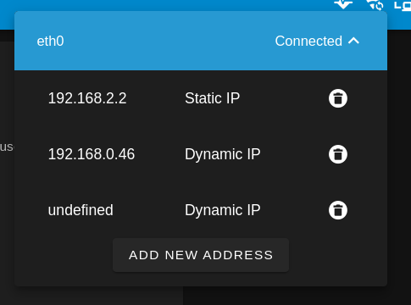Collapse eth0 with the chevron arrow

pyautogui.click(x=353, y=42)
